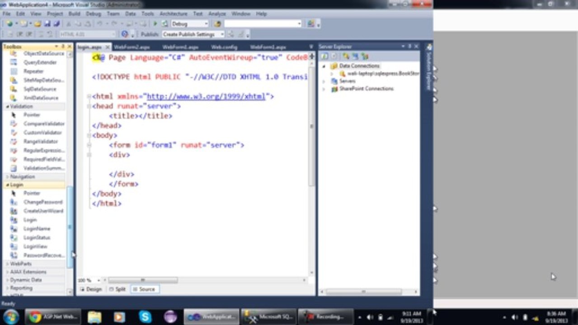This screenshot has width=578, height=325.
Task: Select the Data Connections tree node
Action: (359, 66)
